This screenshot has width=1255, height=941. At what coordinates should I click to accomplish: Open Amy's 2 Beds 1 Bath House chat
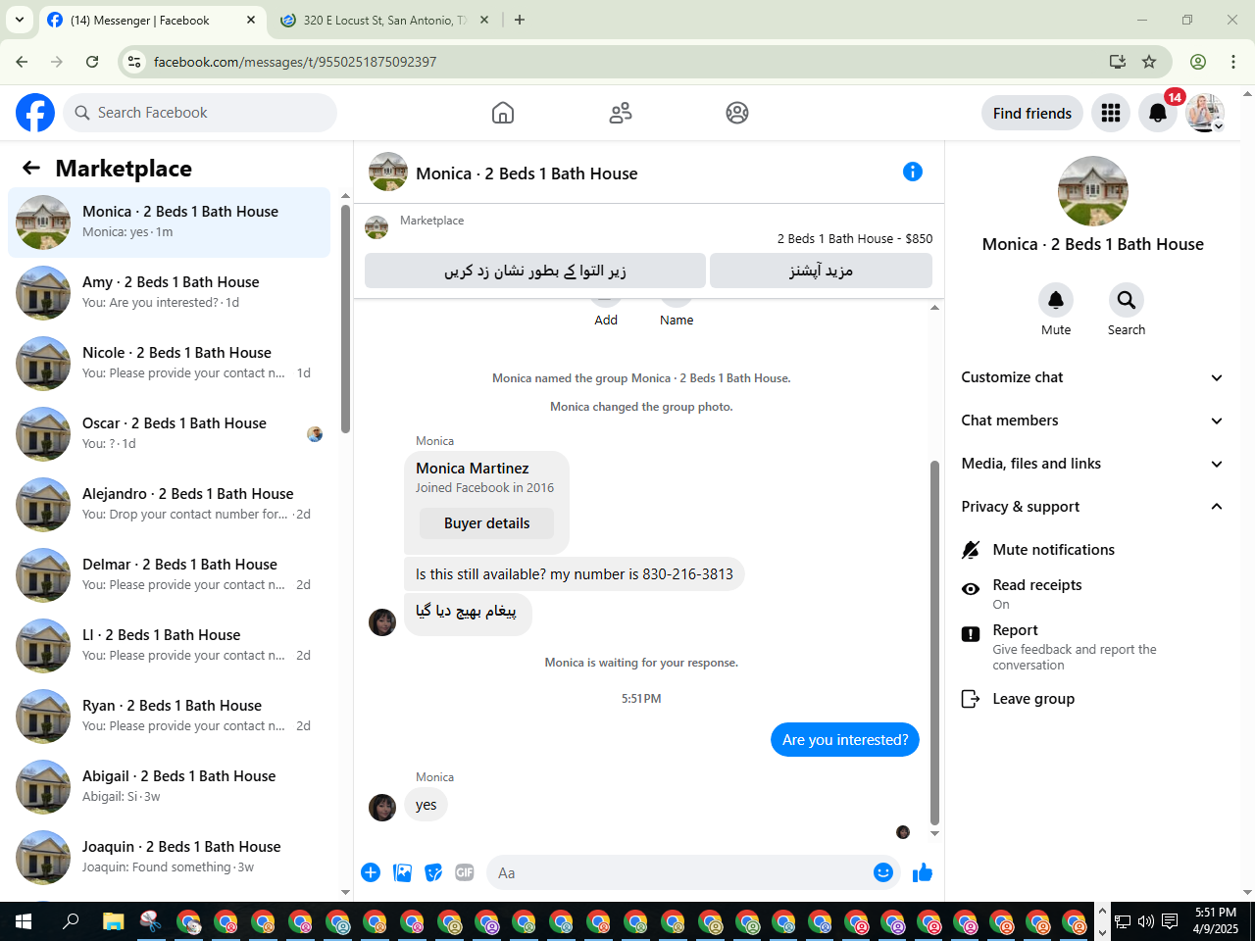[170, 293]
